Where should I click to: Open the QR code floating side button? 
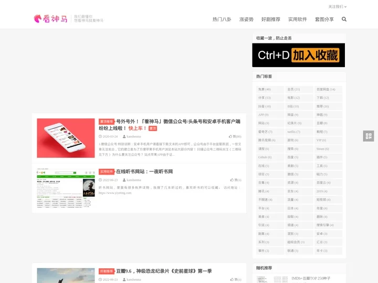click(369, 136)
